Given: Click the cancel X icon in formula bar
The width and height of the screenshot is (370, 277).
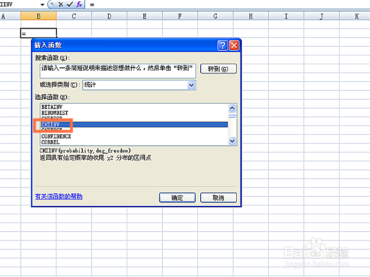Looking at the screenshot, I should tap(61, 4).
